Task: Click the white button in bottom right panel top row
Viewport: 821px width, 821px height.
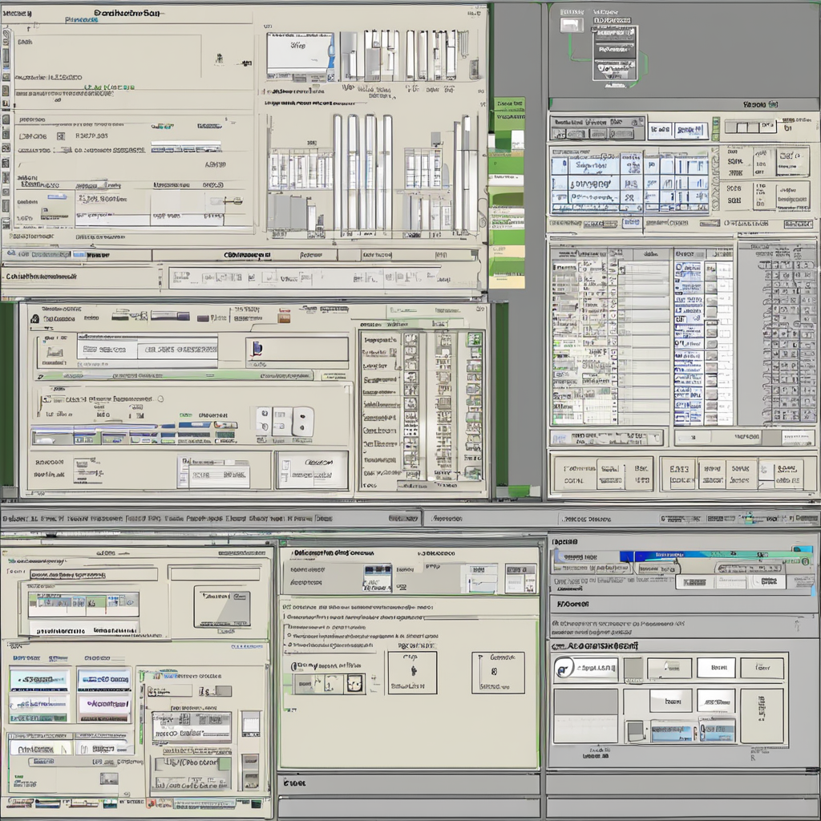Action: (x=715, y=668)
